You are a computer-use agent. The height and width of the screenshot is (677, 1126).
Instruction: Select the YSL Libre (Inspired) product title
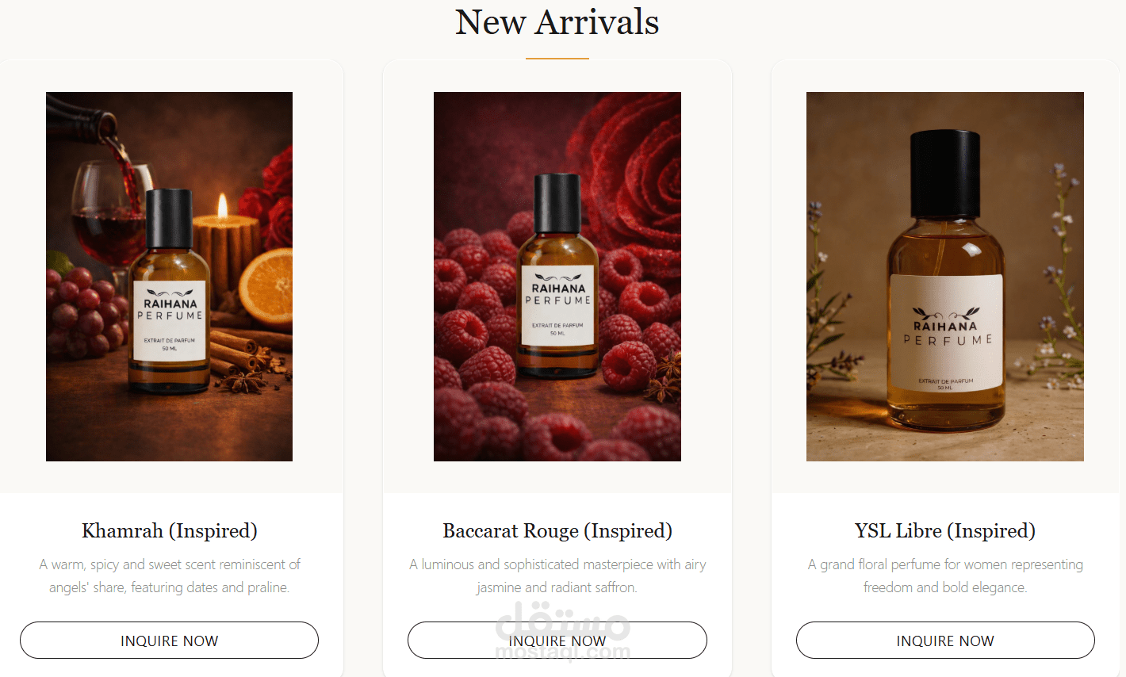pos(945,531)
